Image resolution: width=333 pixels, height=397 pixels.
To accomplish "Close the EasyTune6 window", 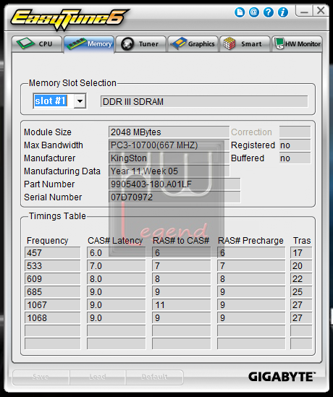I will (x=321, y=11).
